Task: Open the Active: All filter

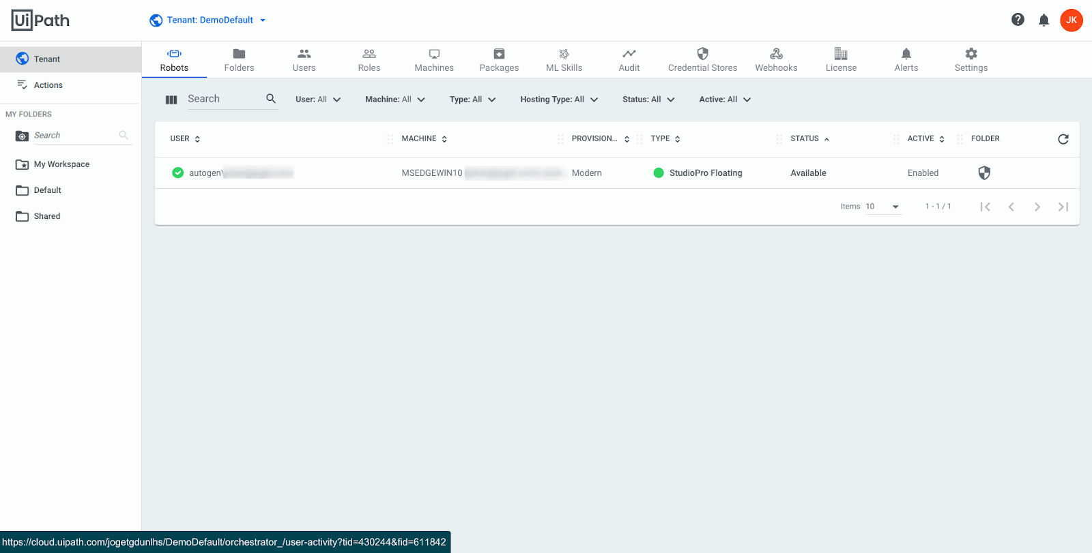Action: 725,100
